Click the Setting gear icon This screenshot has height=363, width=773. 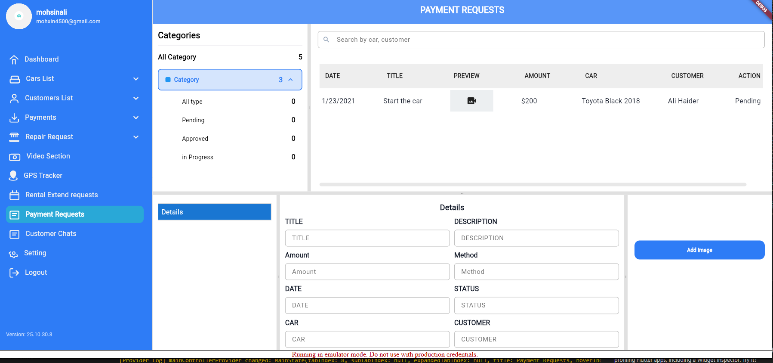coord(13,254)
